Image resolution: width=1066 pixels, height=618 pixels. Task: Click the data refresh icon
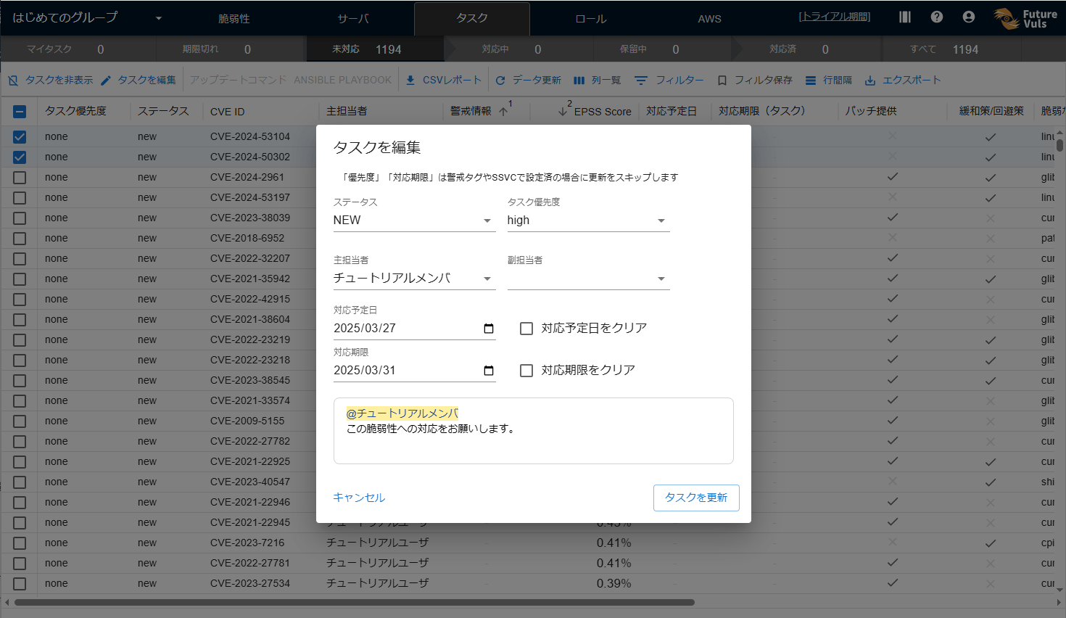point(500,81)
